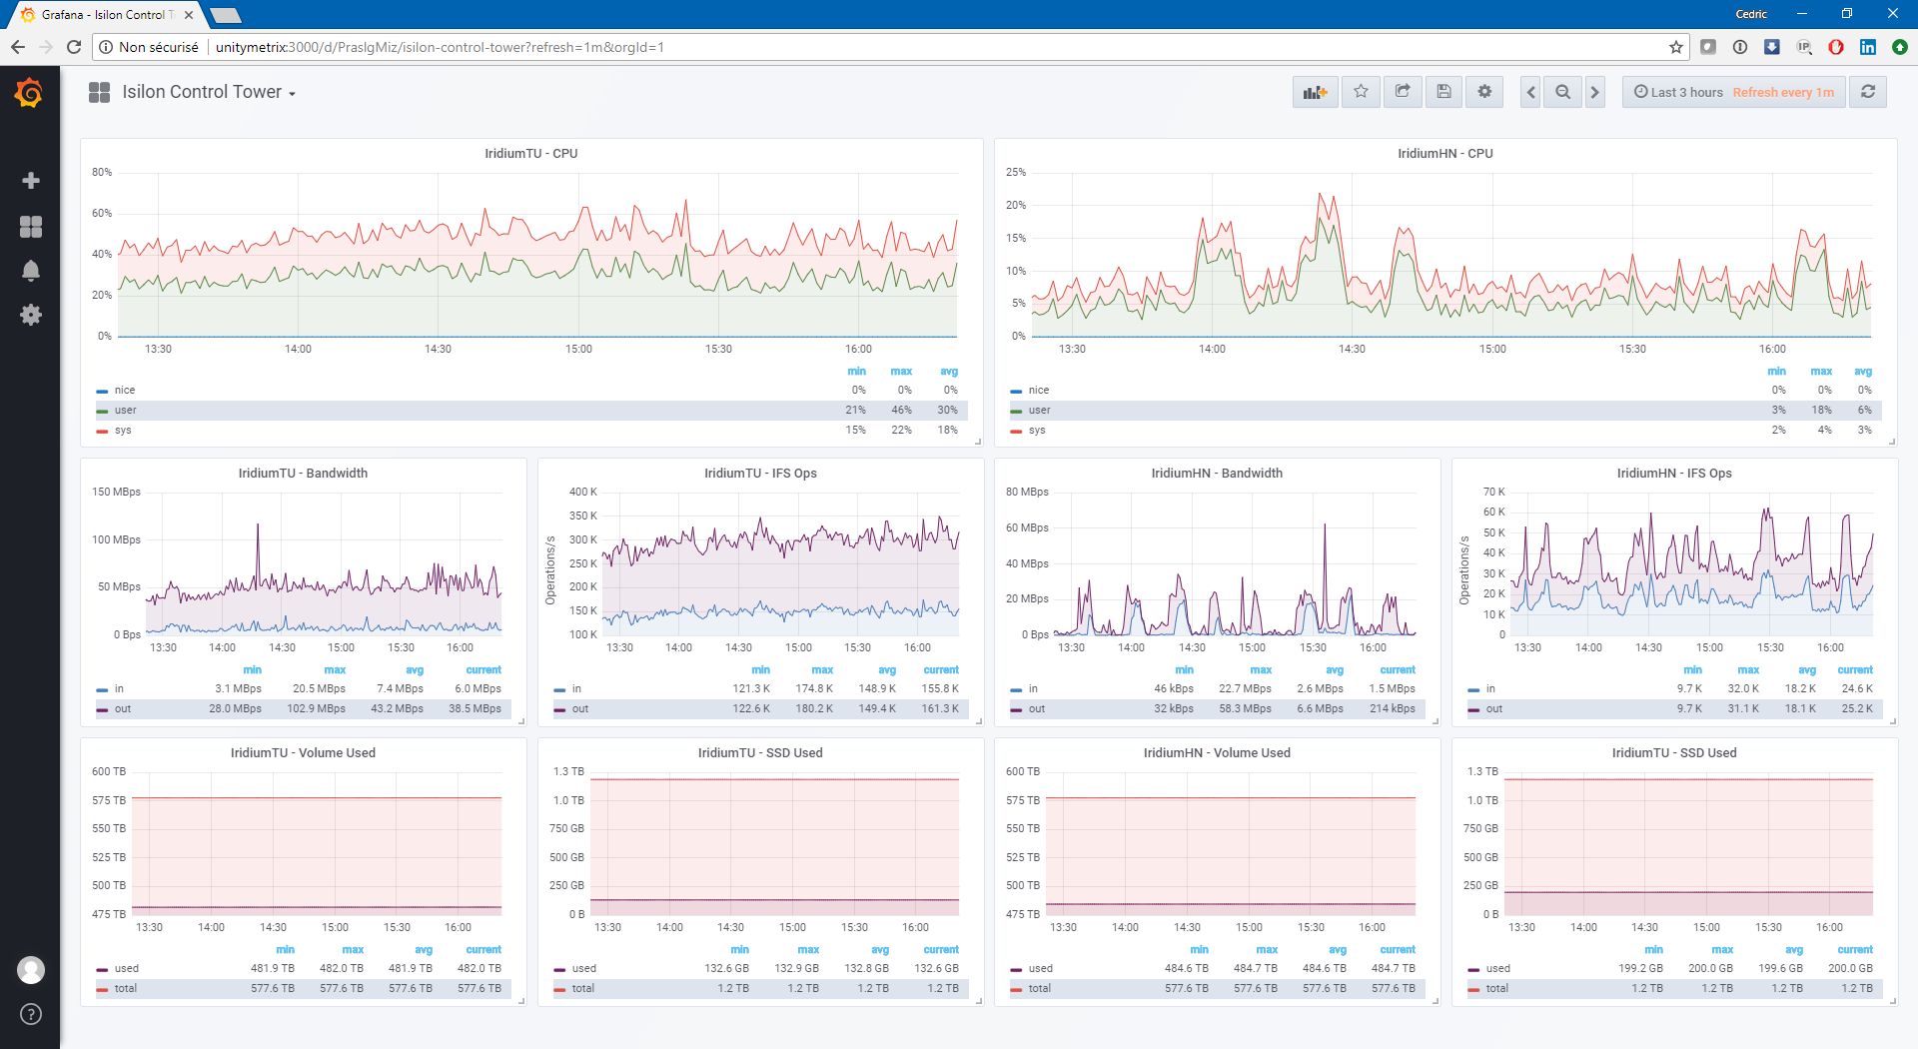Toggle the user series in IridiumTU CPU legend
This screenshot has width=1918, height=1049.
tap(125, 411)
